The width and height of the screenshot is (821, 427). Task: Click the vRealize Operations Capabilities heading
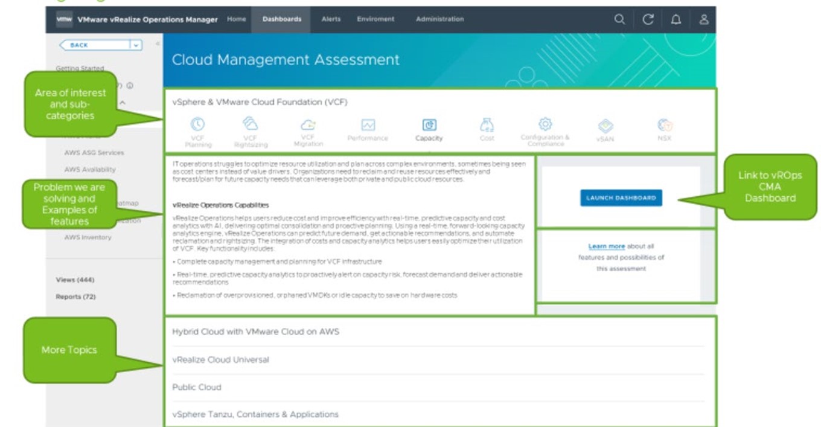coord(220,205)
